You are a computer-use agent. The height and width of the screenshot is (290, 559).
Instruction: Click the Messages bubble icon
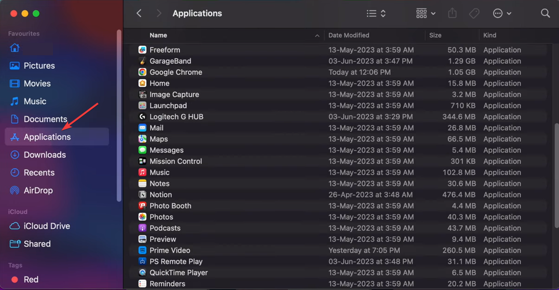143,150
